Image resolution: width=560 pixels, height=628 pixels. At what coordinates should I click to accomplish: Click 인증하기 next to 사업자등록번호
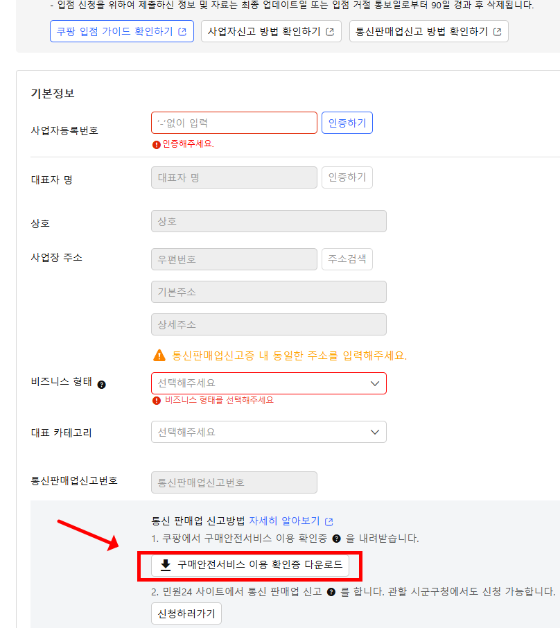click(347, 123)
